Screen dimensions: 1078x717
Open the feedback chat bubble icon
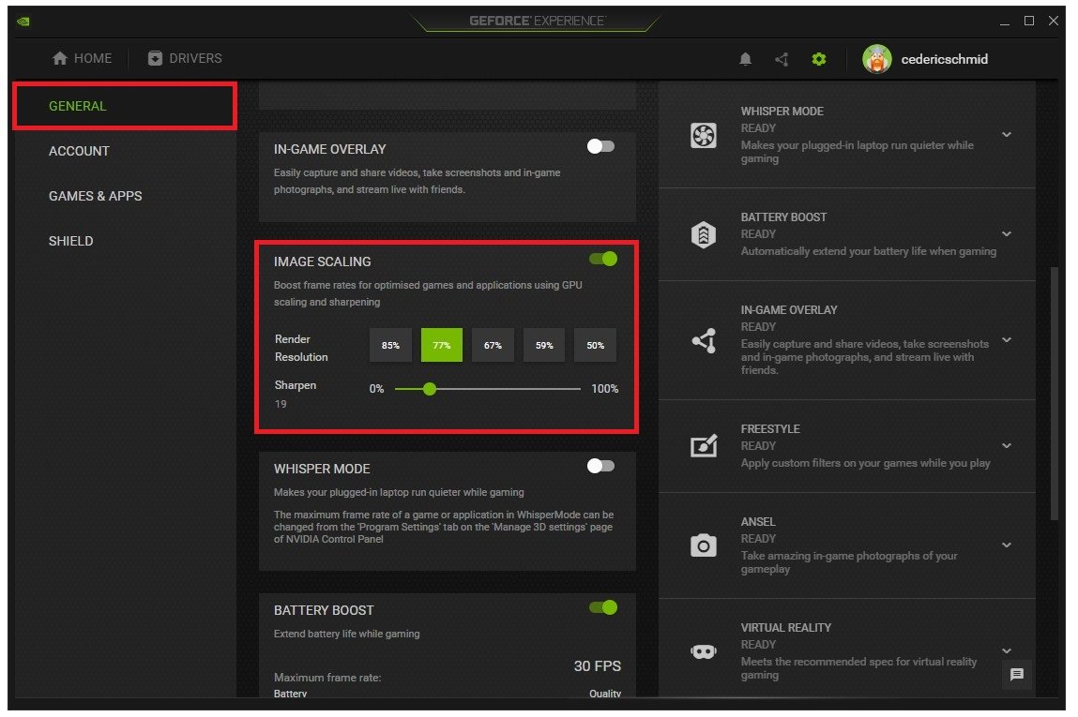tap(1017, 675)
